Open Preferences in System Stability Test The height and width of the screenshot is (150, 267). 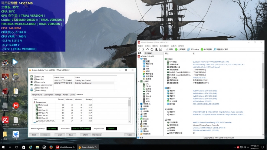[x=96, y=135]
